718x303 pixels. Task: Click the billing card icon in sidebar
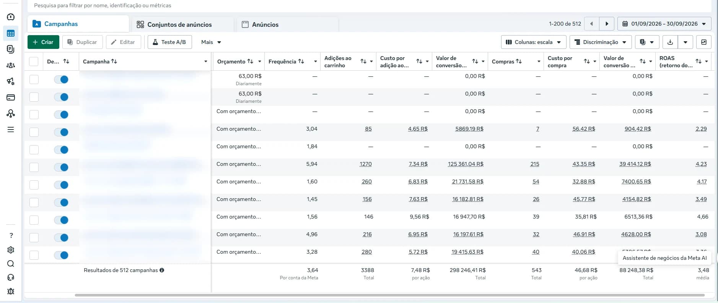point(11,97)
